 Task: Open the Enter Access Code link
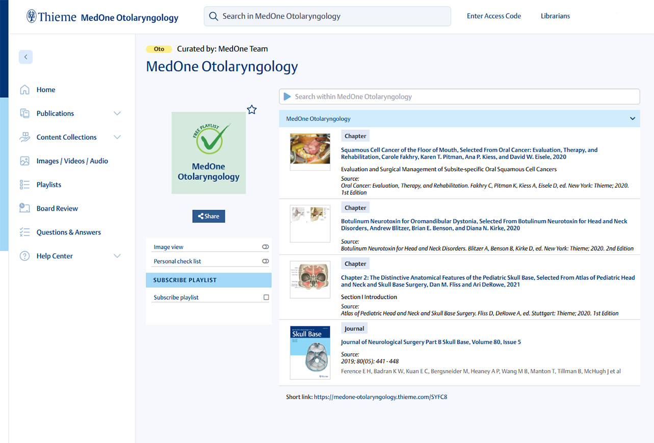(x=493, y=16)
